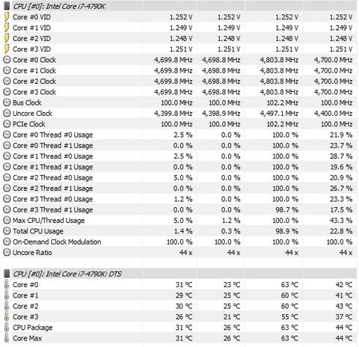Click the thermometer icon beside Core Max
This screenshot has height=347, width=359.
[7, 338]
